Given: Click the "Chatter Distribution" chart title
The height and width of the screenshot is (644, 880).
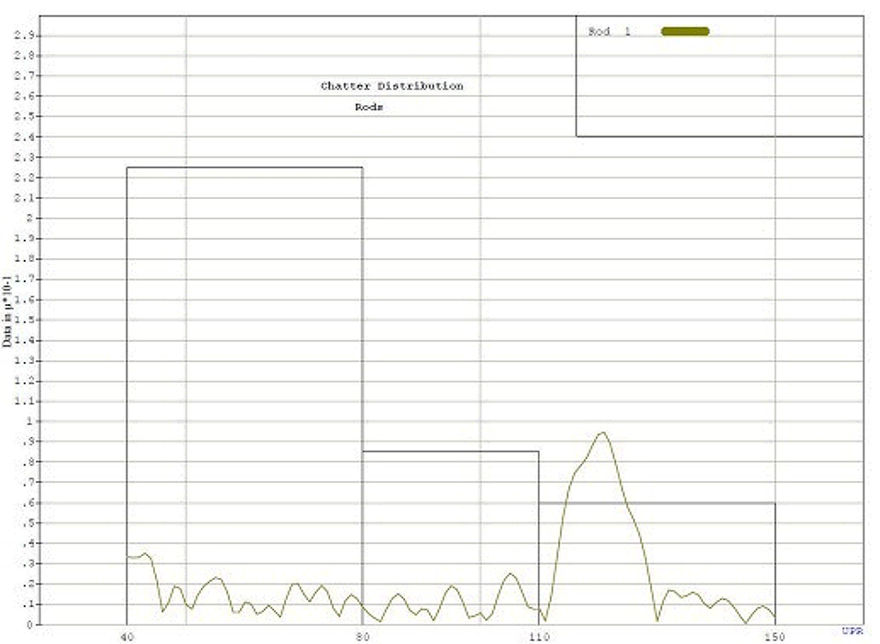Looking at the screenshot, I should (391, 86).
